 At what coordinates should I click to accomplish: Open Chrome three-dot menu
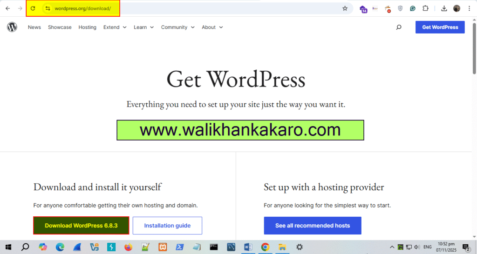[469, 8]
